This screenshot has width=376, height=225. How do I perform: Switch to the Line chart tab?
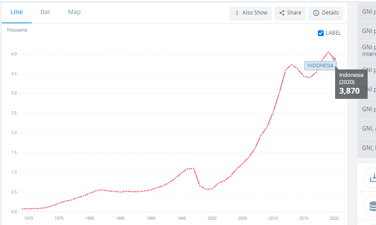[x=17, y=12]
